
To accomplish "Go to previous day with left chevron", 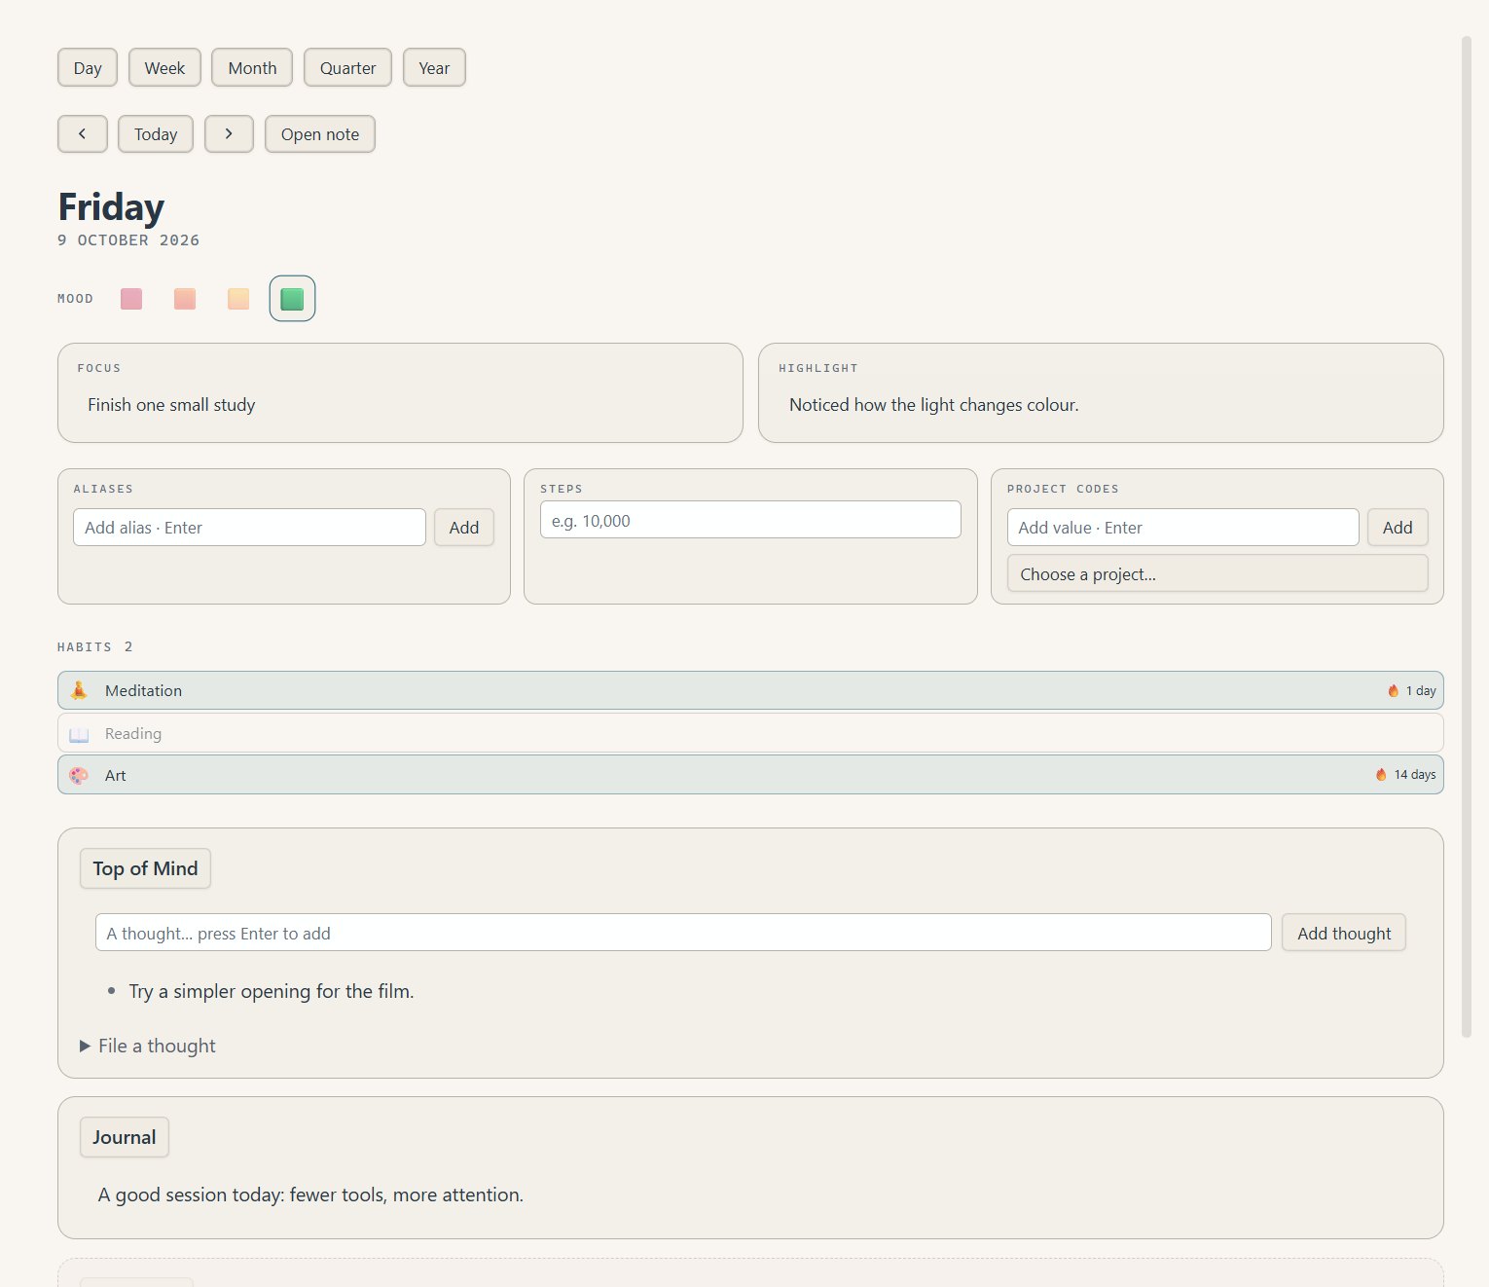I will (x=82, y=134).
